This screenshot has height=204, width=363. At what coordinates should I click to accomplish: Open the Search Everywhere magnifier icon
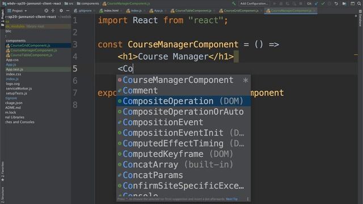[x=359, y=3]
